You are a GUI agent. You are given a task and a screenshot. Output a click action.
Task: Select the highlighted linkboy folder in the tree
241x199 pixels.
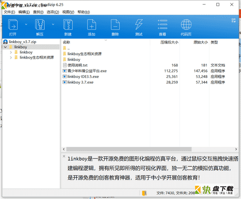click(21, 47)
